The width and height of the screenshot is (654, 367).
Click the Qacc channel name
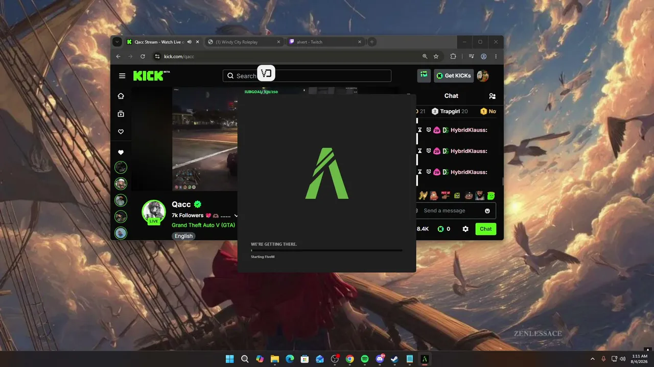click(181, 204)
